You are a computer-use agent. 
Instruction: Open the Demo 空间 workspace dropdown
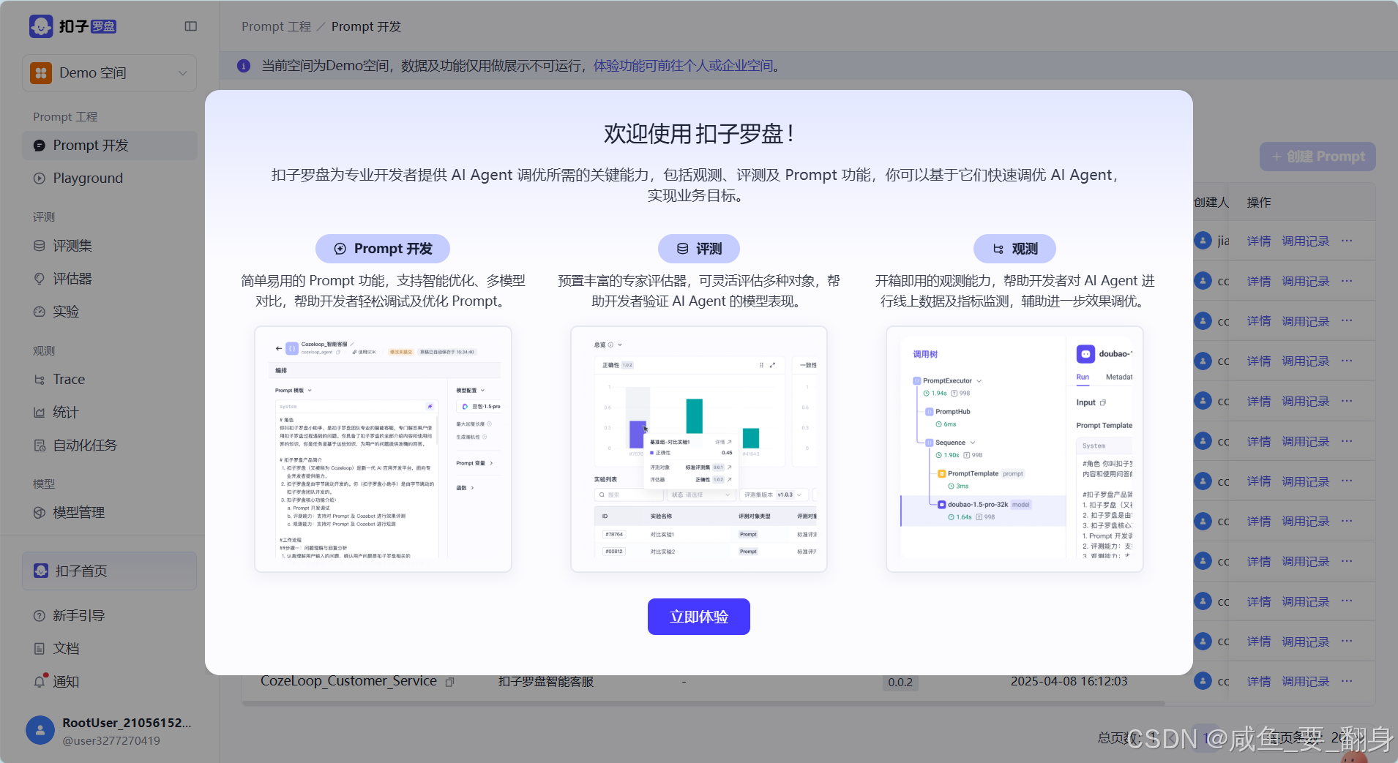(109, 72)
